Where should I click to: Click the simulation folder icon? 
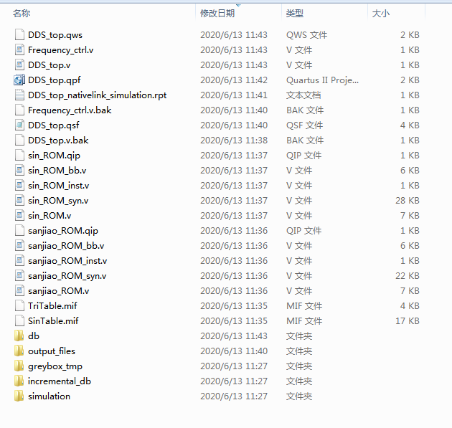point(19,396)
